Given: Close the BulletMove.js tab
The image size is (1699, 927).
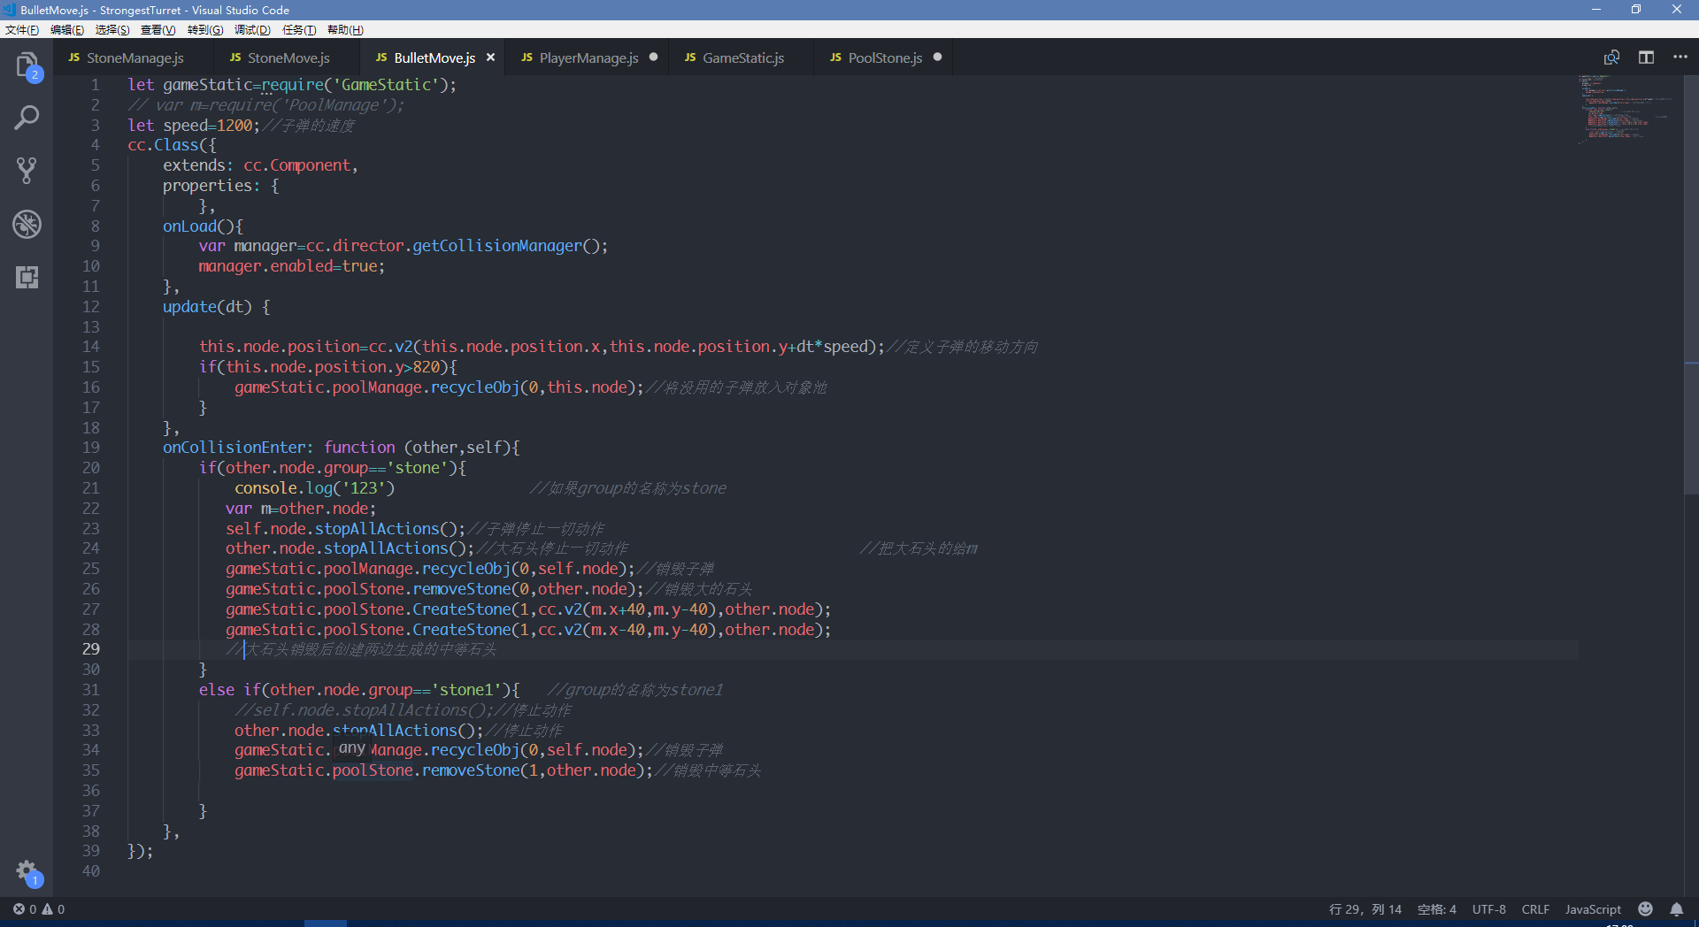Looking at the screenshot, I should pos(490,57).
